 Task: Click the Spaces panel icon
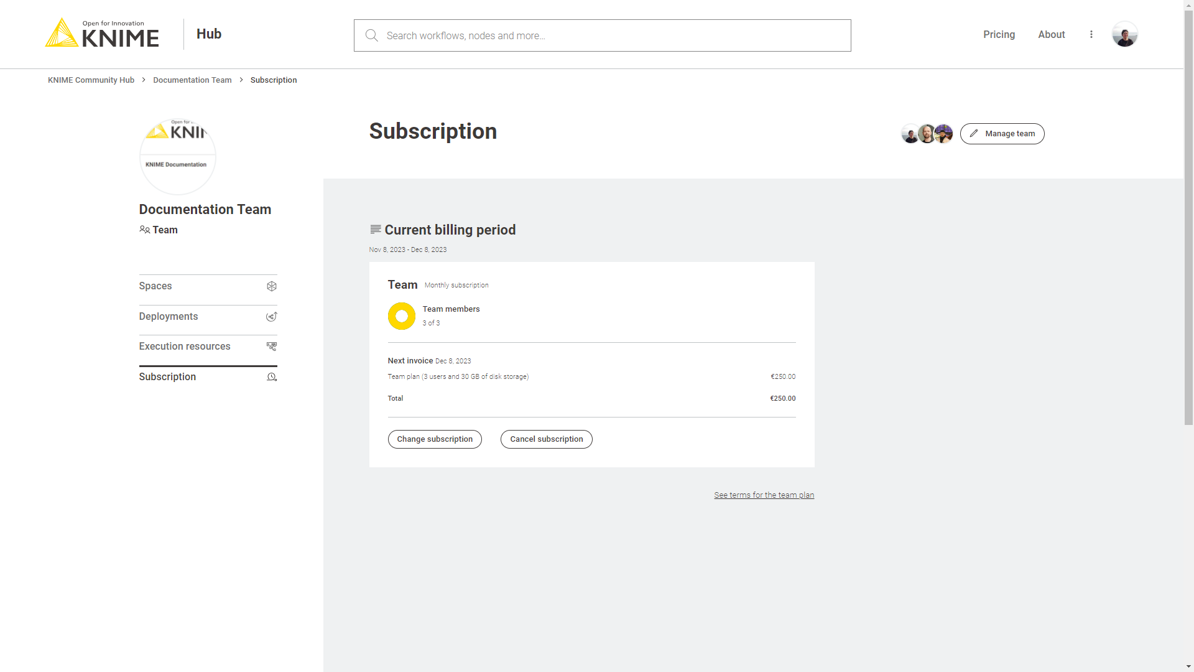coord(271,286)
